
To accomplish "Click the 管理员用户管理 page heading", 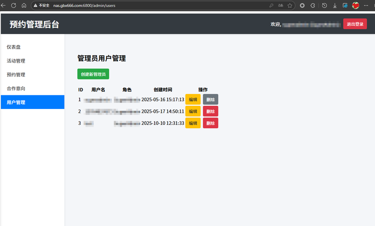I will [x=102, y=58].
